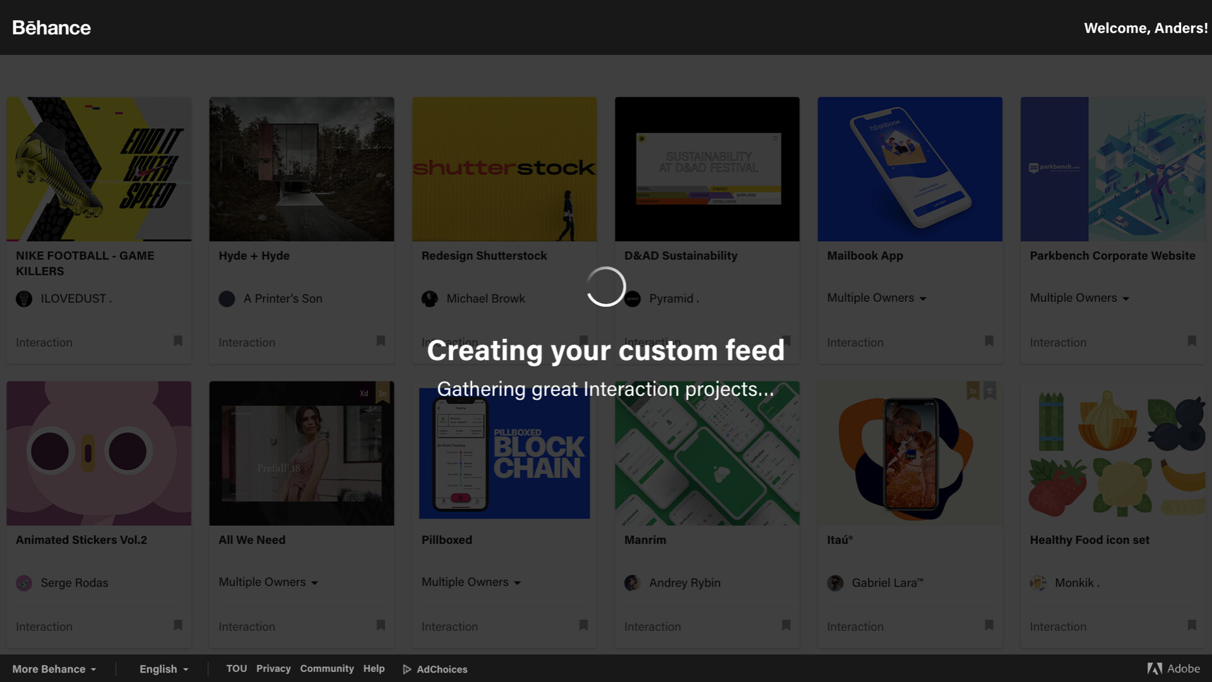Bookmark the Parkbench Corporate Website project

pos(1192,341)
